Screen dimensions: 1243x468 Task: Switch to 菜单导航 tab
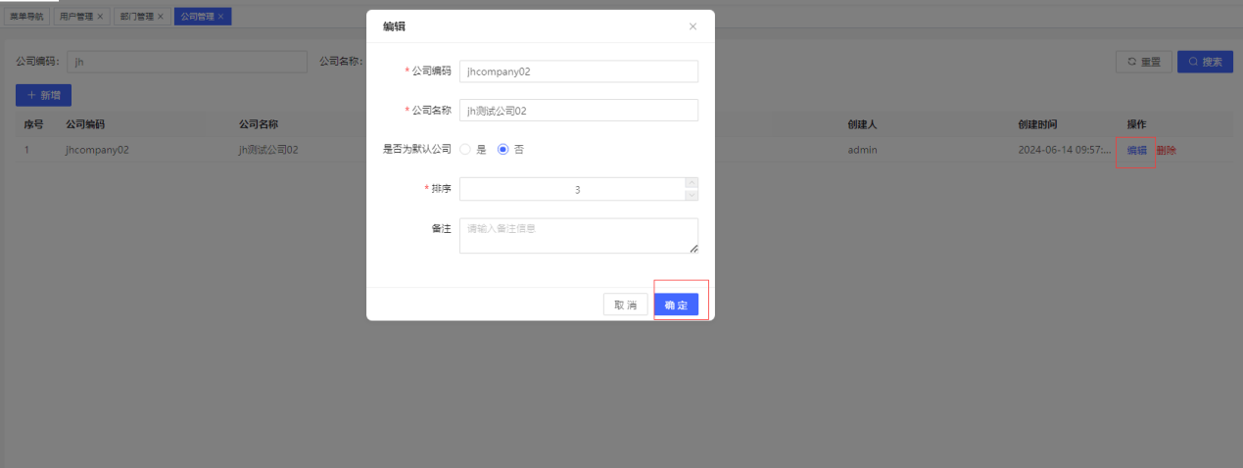pos(27,17)
